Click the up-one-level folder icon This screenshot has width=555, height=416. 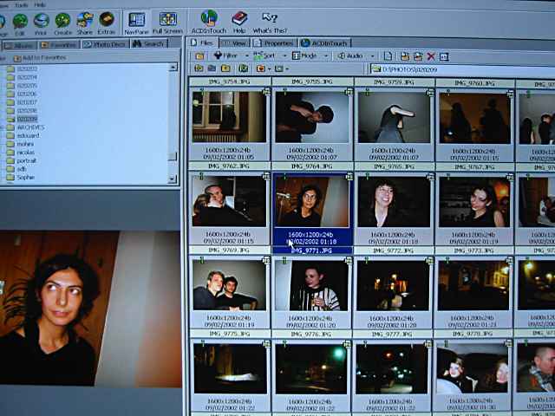(225, 68)
